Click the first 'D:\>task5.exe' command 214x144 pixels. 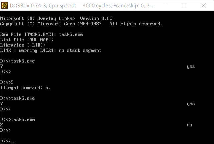coord(17,61)
